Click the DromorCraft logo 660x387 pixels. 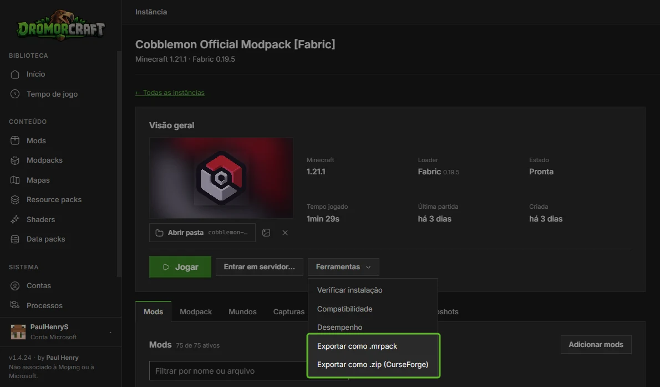click(x=60, y=26)
